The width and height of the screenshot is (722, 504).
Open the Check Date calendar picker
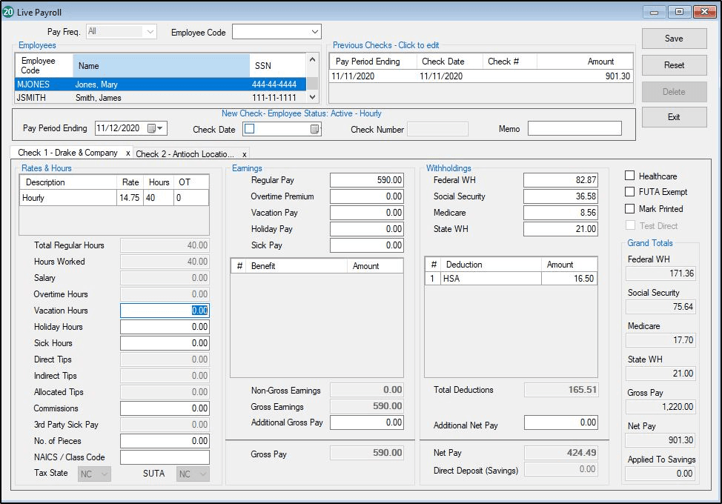[314, 127]
